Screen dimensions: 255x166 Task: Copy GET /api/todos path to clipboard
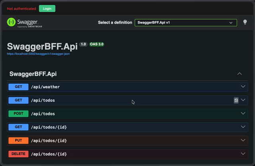pos(236,100)
